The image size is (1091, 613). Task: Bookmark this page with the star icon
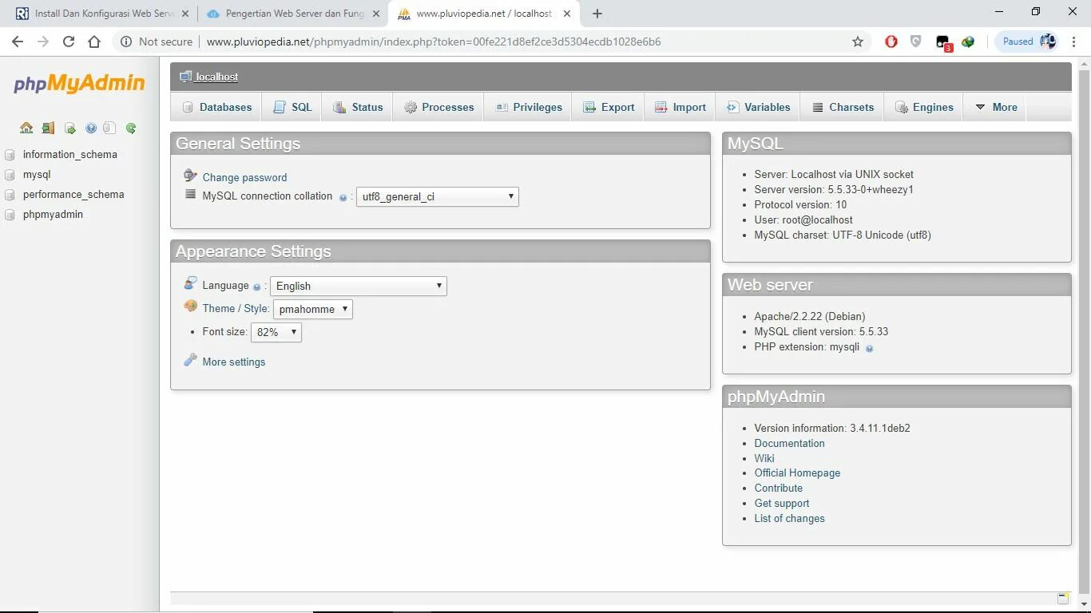click(x=858, y=42)
